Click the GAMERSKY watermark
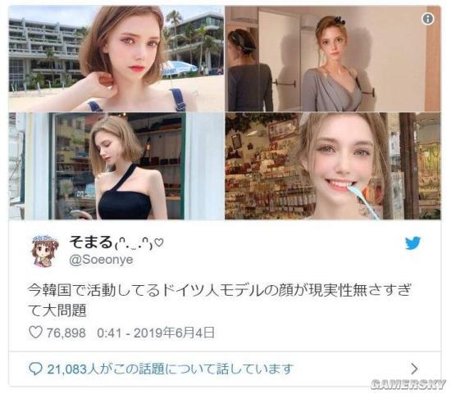The width and height of the screenshot is (451, 394). tap(408, 384)
